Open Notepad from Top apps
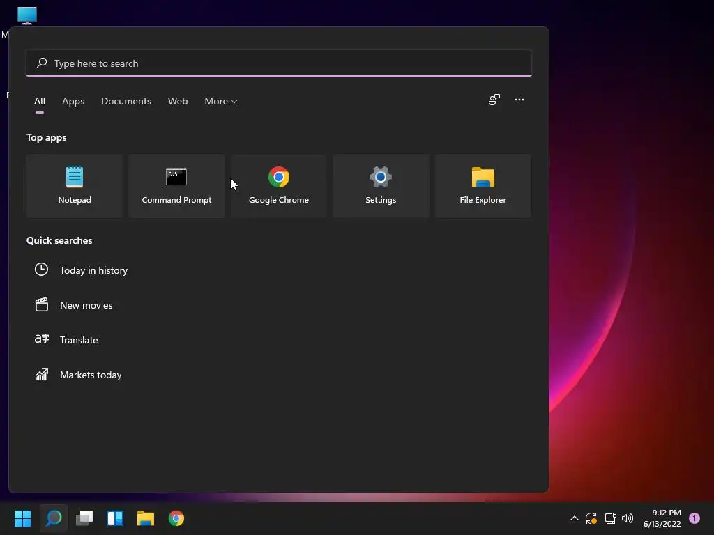This screenshot has height=535, width=714. coord(75,185)
